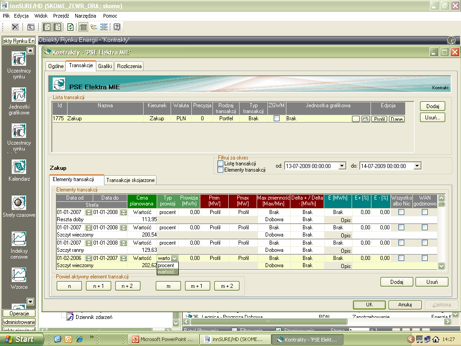
Task: Click the refresh icon in the toolbar
Action: (x=70, y=27)
